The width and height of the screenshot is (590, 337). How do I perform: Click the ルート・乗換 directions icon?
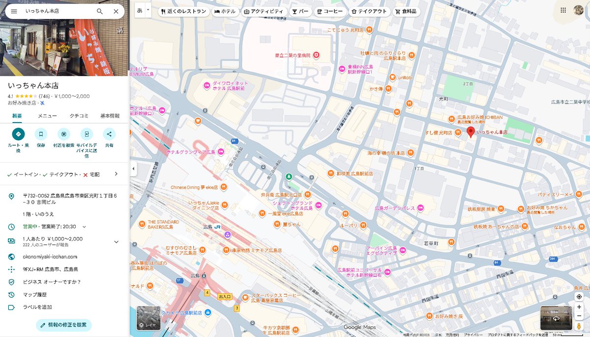point(18,134)
